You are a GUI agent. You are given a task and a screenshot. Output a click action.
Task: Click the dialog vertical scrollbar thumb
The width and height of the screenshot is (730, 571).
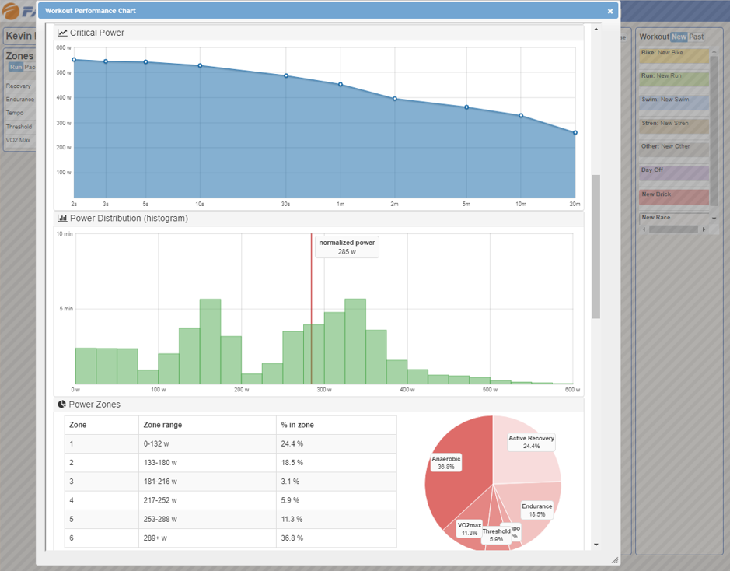596,245
